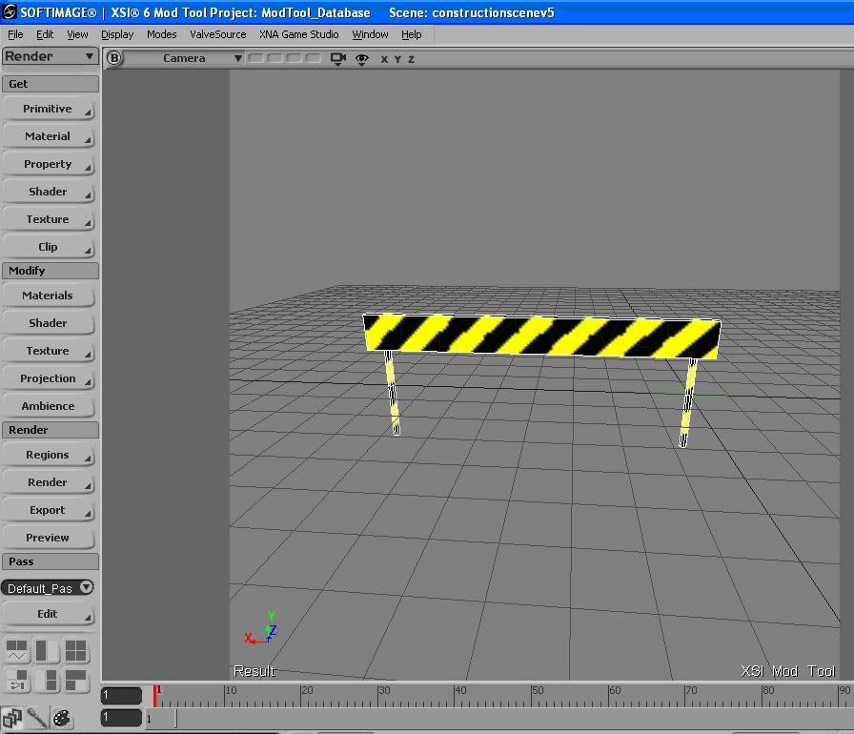This screenshot has height=734, width=854.
Task: Open the File menu
Action: coord(15,34)
